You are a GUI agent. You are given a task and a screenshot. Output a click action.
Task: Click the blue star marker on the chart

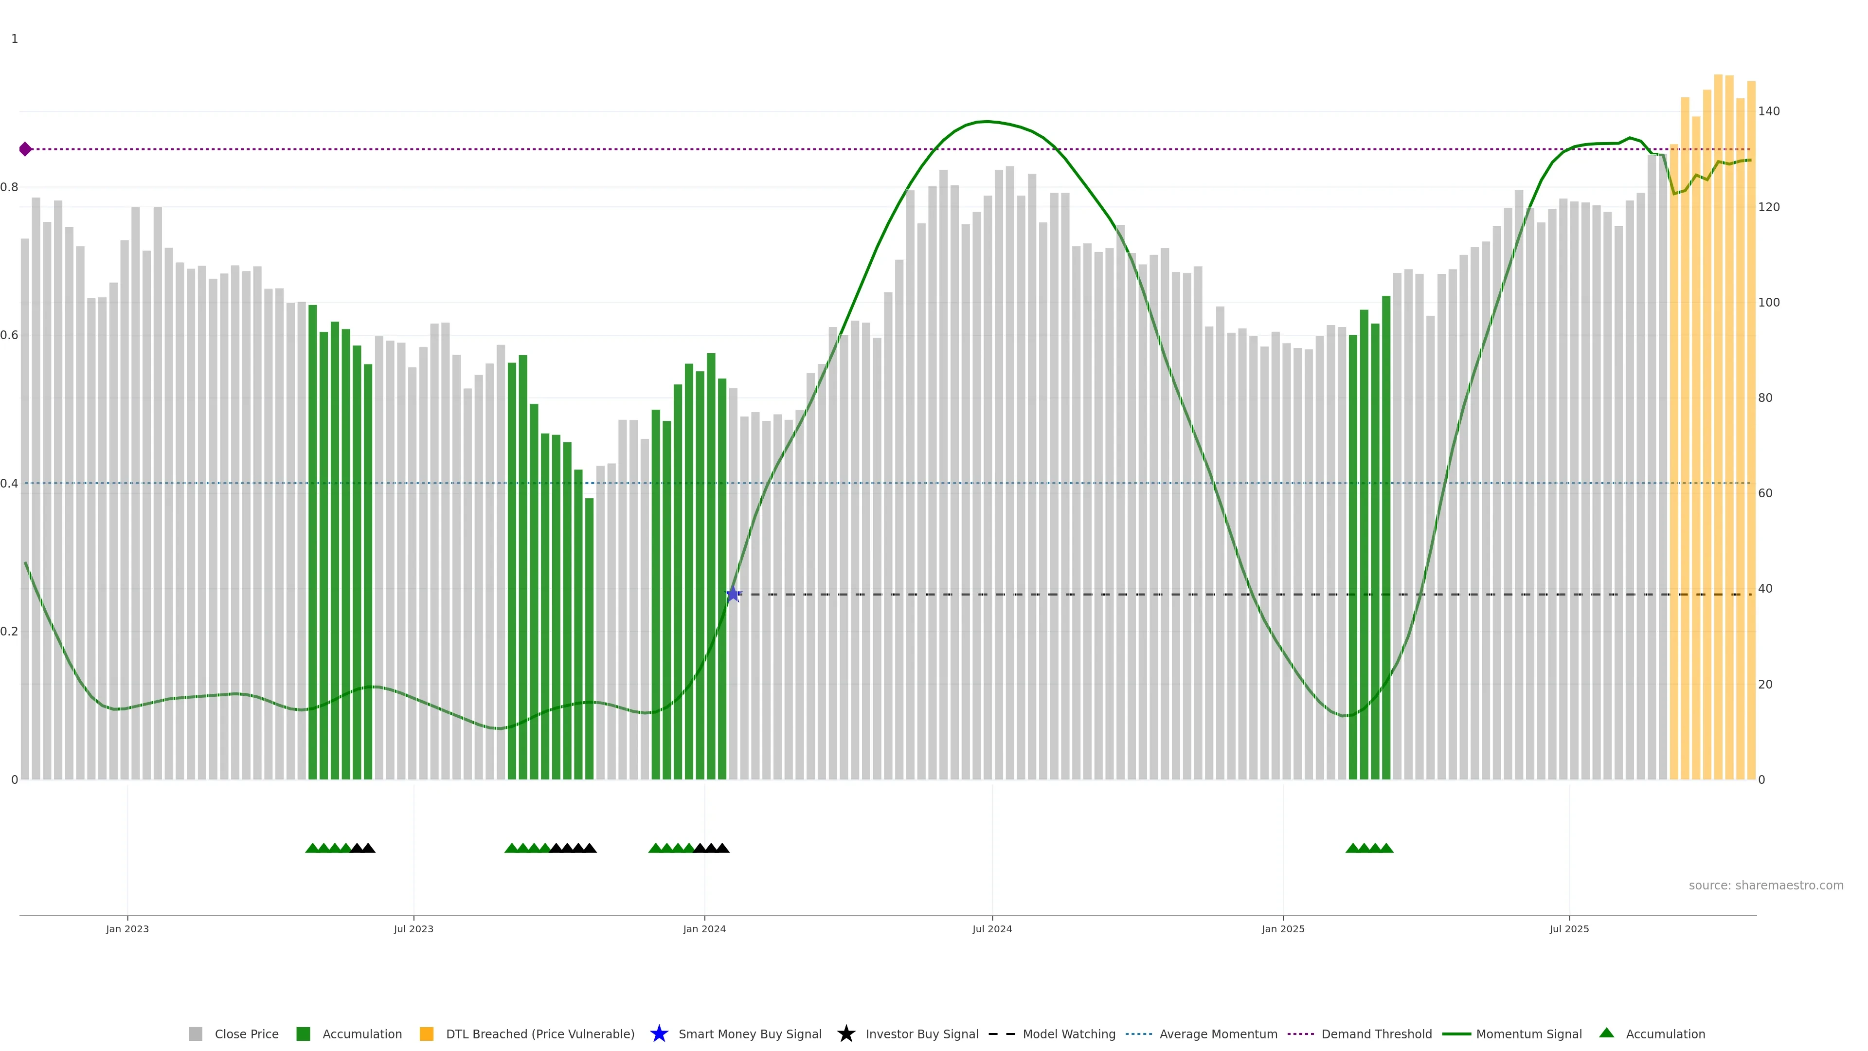pos(733,594)
